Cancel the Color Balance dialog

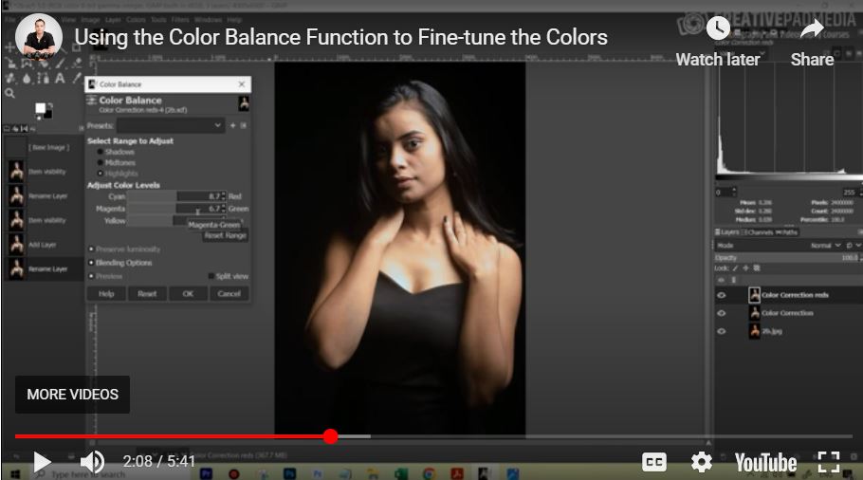pyautogui.click(x=229, y=294)
